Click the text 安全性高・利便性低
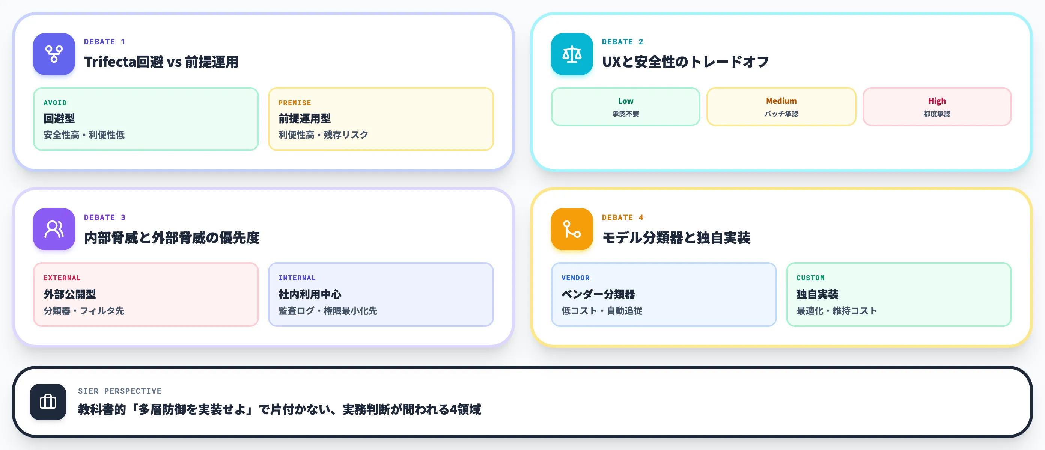 pos(84,135)
